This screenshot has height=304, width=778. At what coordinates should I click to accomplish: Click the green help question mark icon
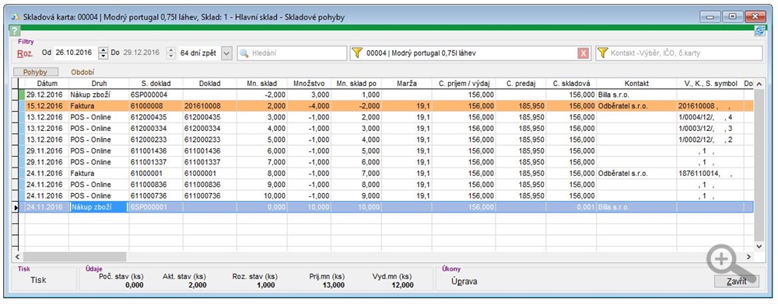pos(14,31)
